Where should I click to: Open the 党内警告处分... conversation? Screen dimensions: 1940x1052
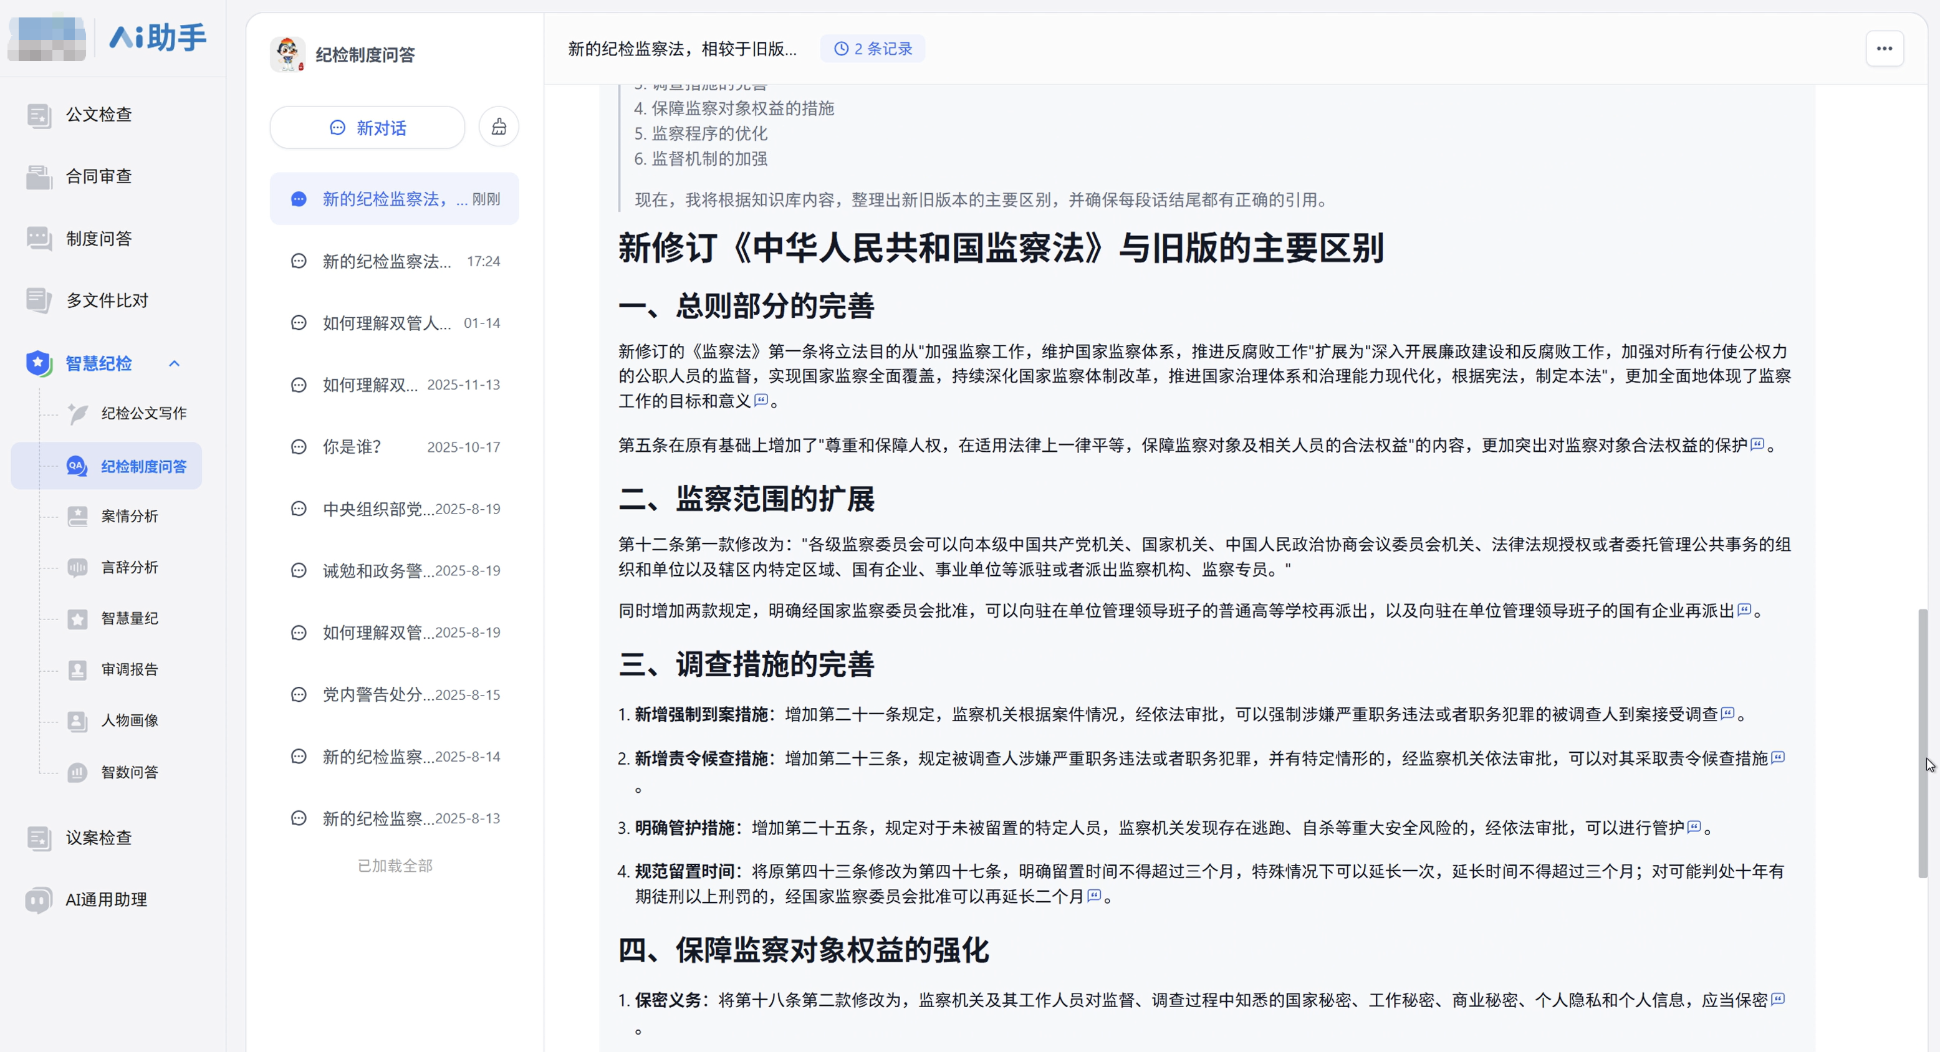point(395,694)
